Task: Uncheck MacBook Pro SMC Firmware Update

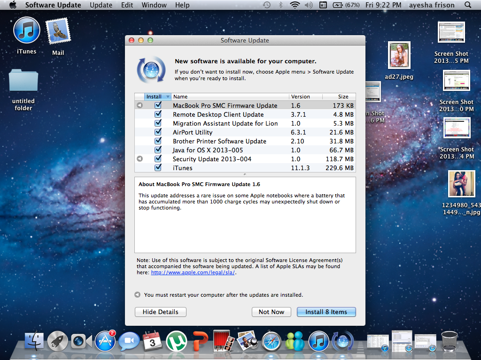Action: 158,105
